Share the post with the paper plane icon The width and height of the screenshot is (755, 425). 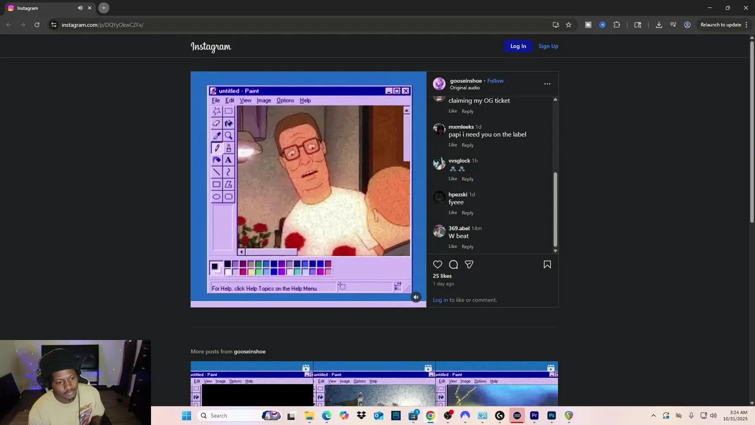coord(469,264)
